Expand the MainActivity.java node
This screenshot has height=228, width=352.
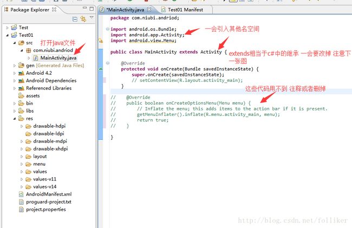29,58
